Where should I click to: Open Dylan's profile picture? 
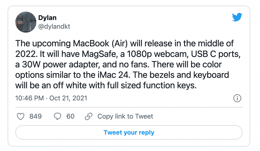26,22
